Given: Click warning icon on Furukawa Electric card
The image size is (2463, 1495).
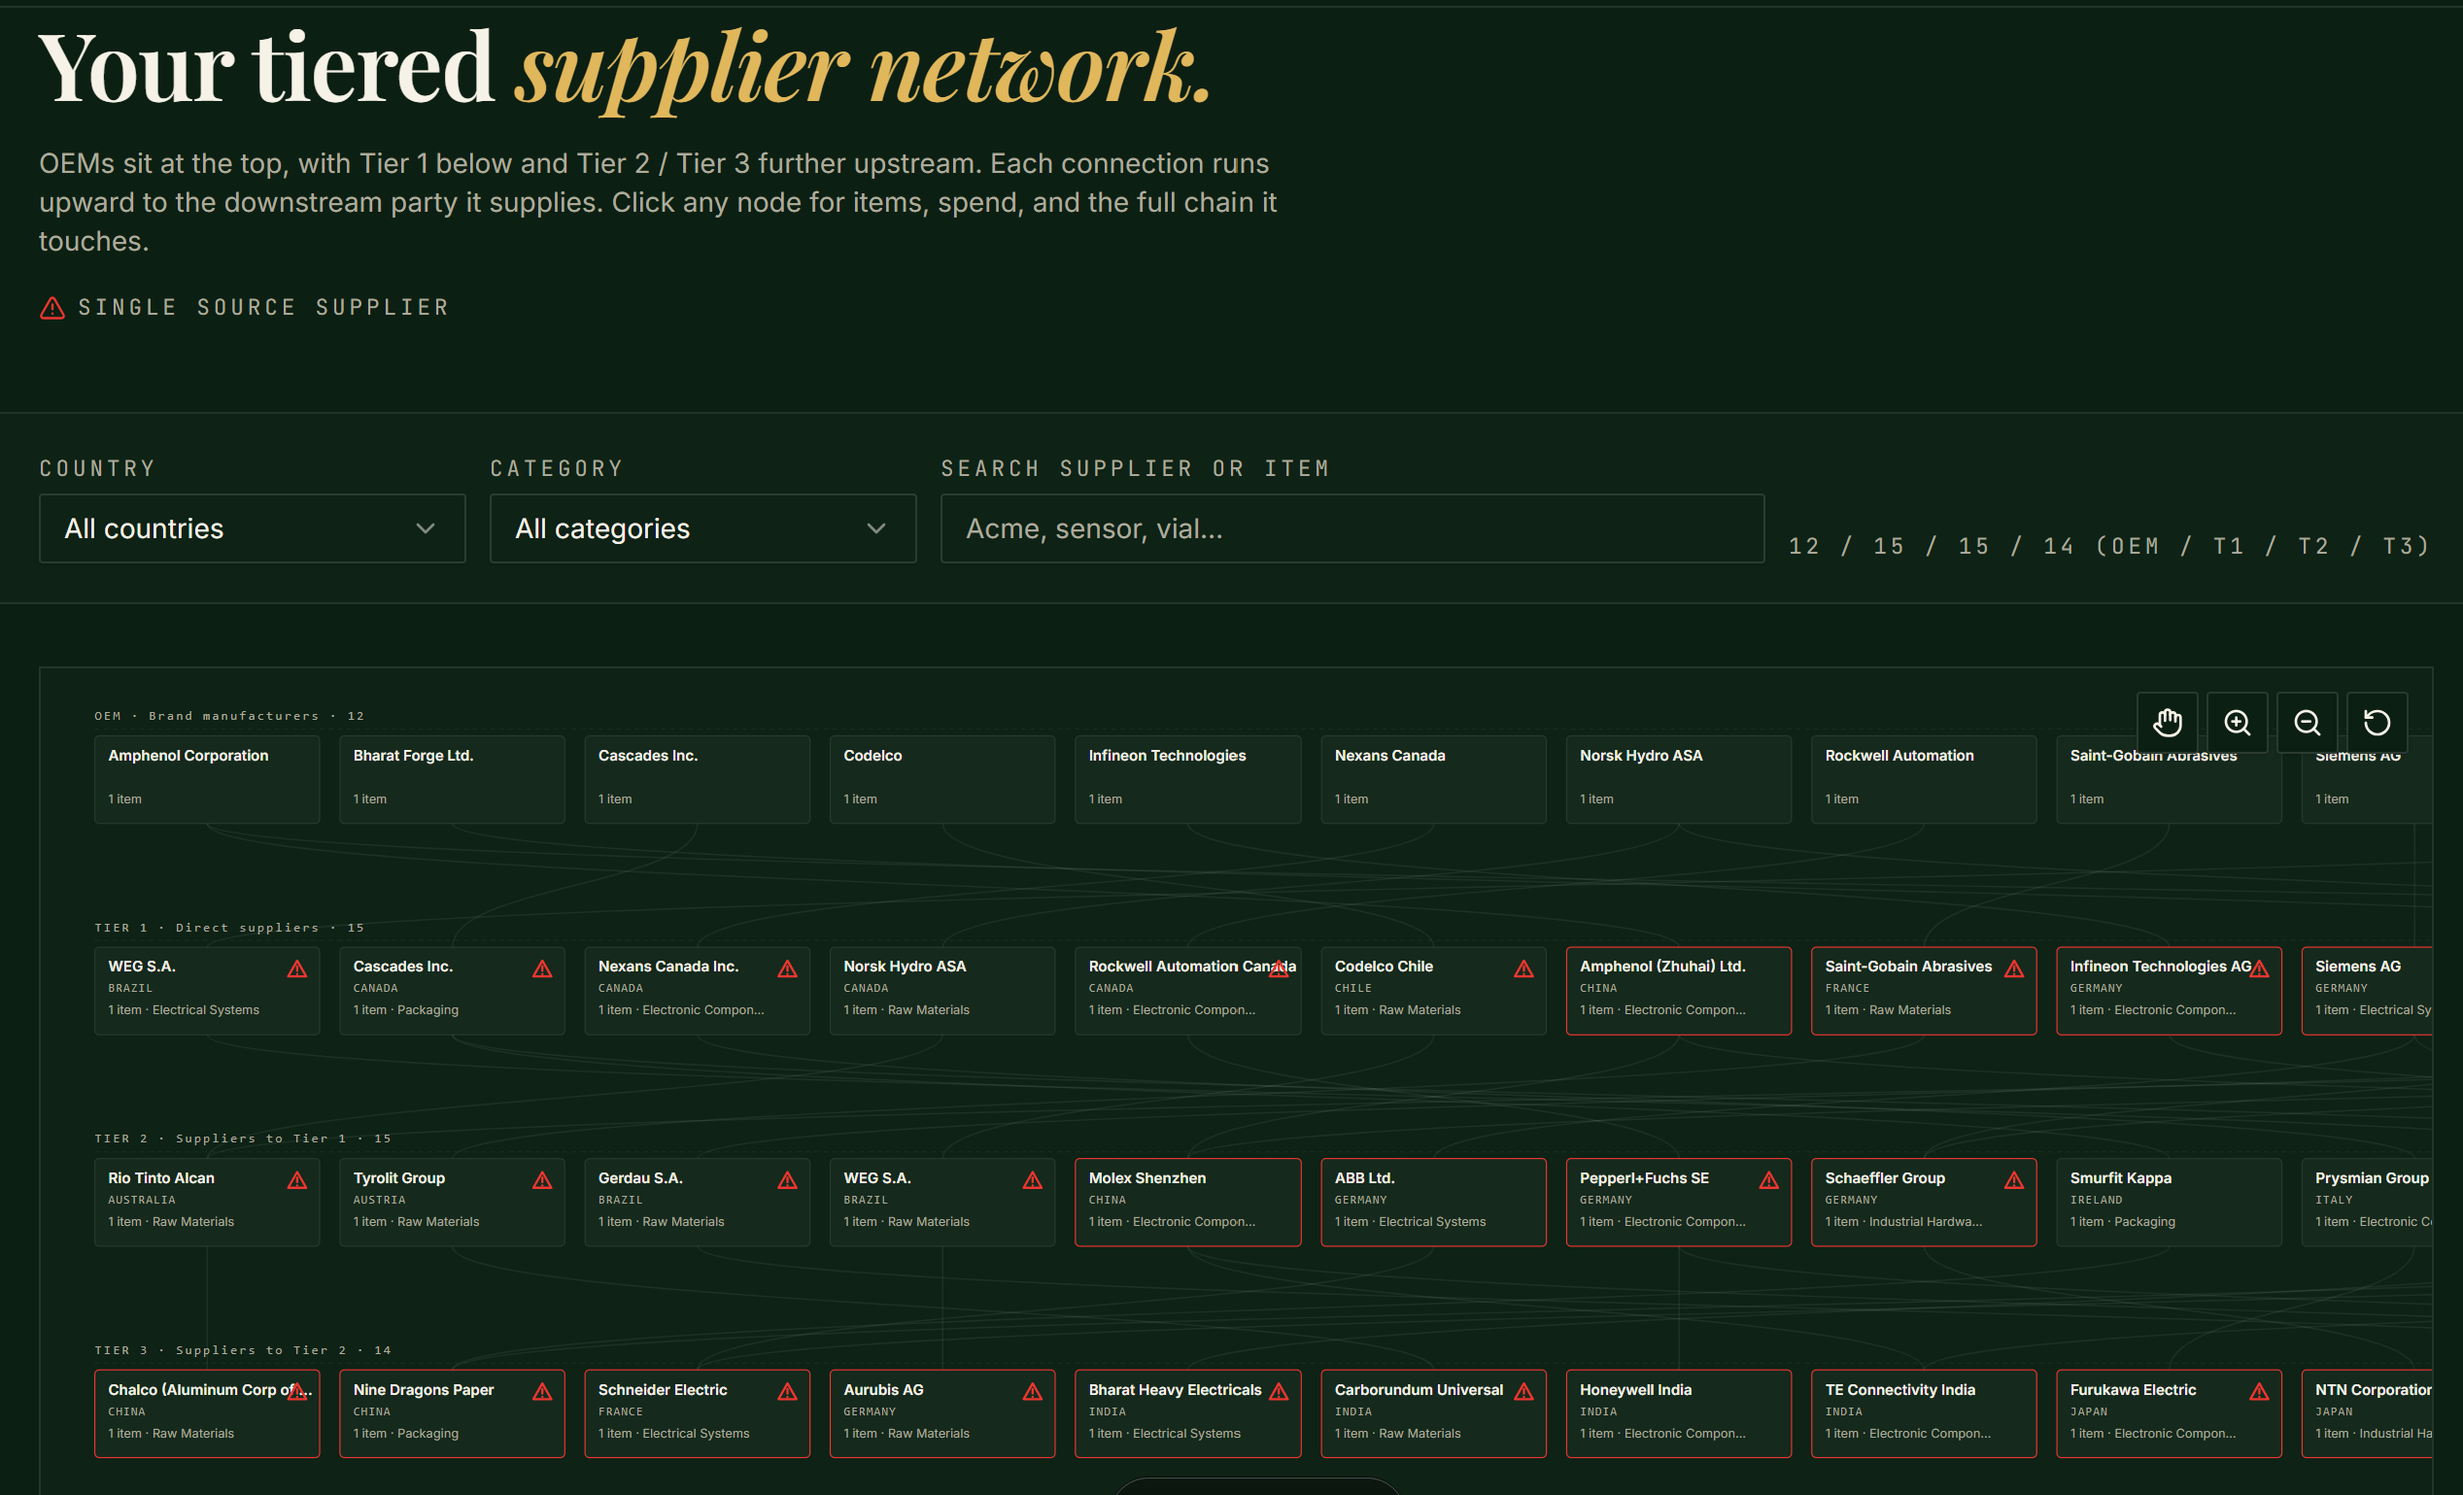Looking at the screenshot, I should [x=2259, y=1391].
